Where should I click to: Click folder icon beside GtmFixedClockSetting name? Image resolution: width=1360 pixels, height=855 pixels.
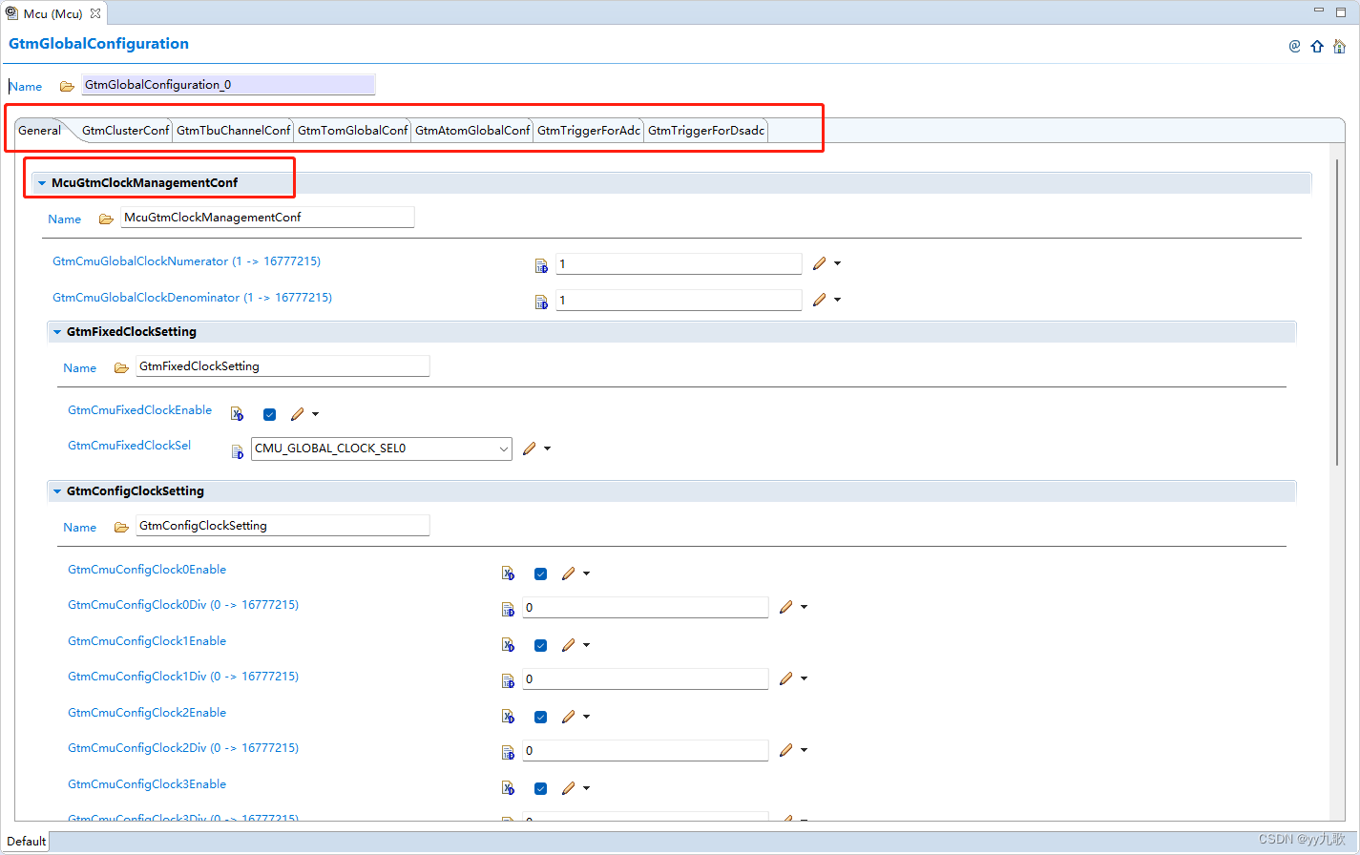click(x=121, y=367)
